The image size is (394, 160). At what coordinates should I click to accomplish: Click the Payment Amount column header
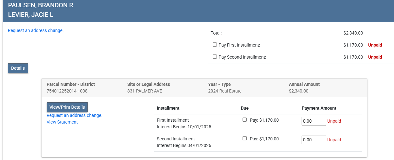click(319, 108)
